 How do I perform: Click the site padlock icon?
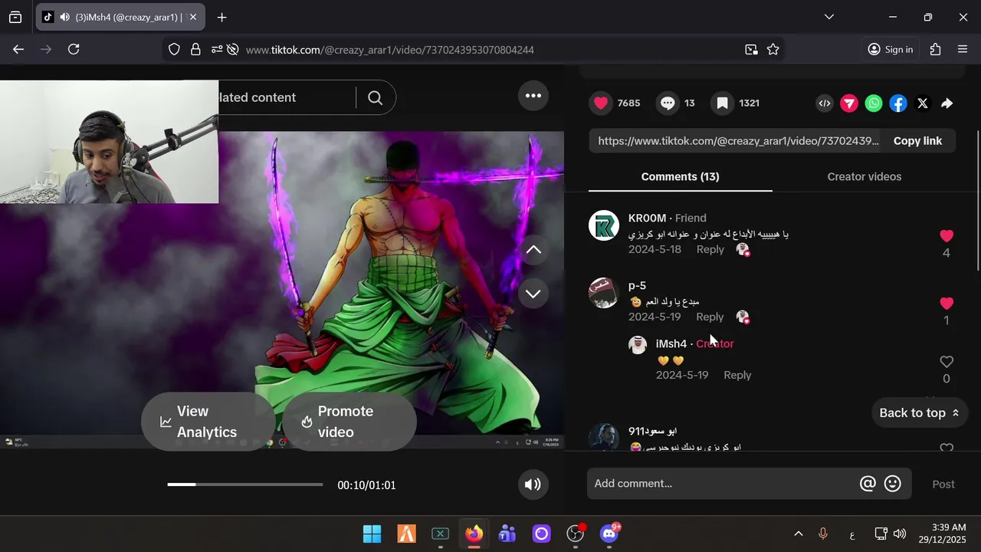(x=195, y=49)
